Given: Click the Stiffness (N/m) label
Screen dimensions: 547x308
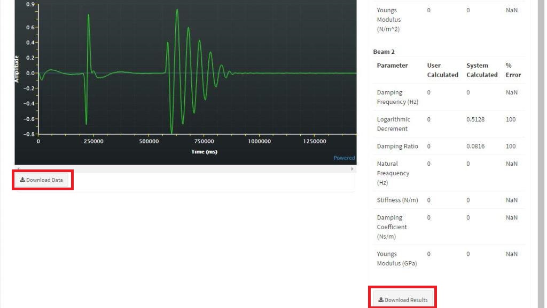Looking at the screenshot, I should coord(397,200).
